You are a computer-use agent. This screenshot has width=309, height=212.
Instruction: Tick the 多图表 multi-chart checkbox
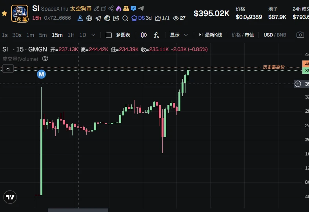(x=109, y=35)
